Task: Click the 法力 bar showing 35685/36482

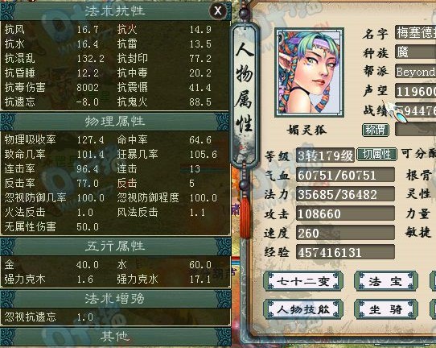Action: point(345,194)
